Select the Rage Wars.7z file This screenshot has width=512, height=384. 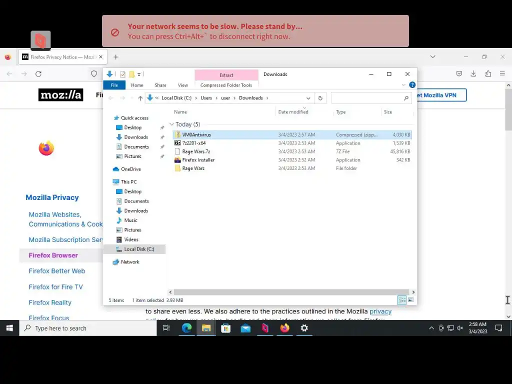click(x=292, y=151)
